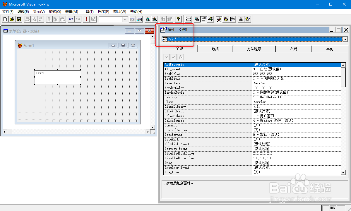351x211 pixels.
Task: Launch the Report Wizard icon
Action: 155,20
